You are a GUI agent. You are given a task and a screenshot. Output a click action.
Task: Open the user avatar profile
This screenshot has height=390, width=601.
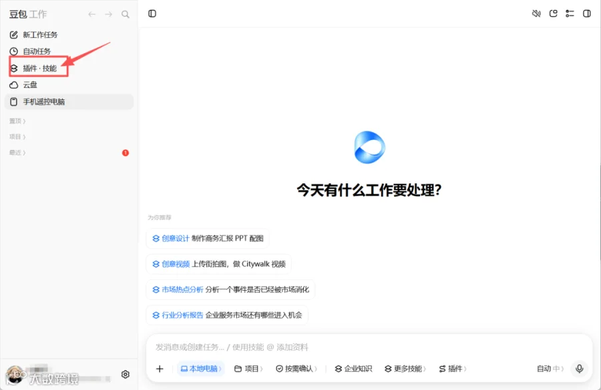[x=15, y=374]
